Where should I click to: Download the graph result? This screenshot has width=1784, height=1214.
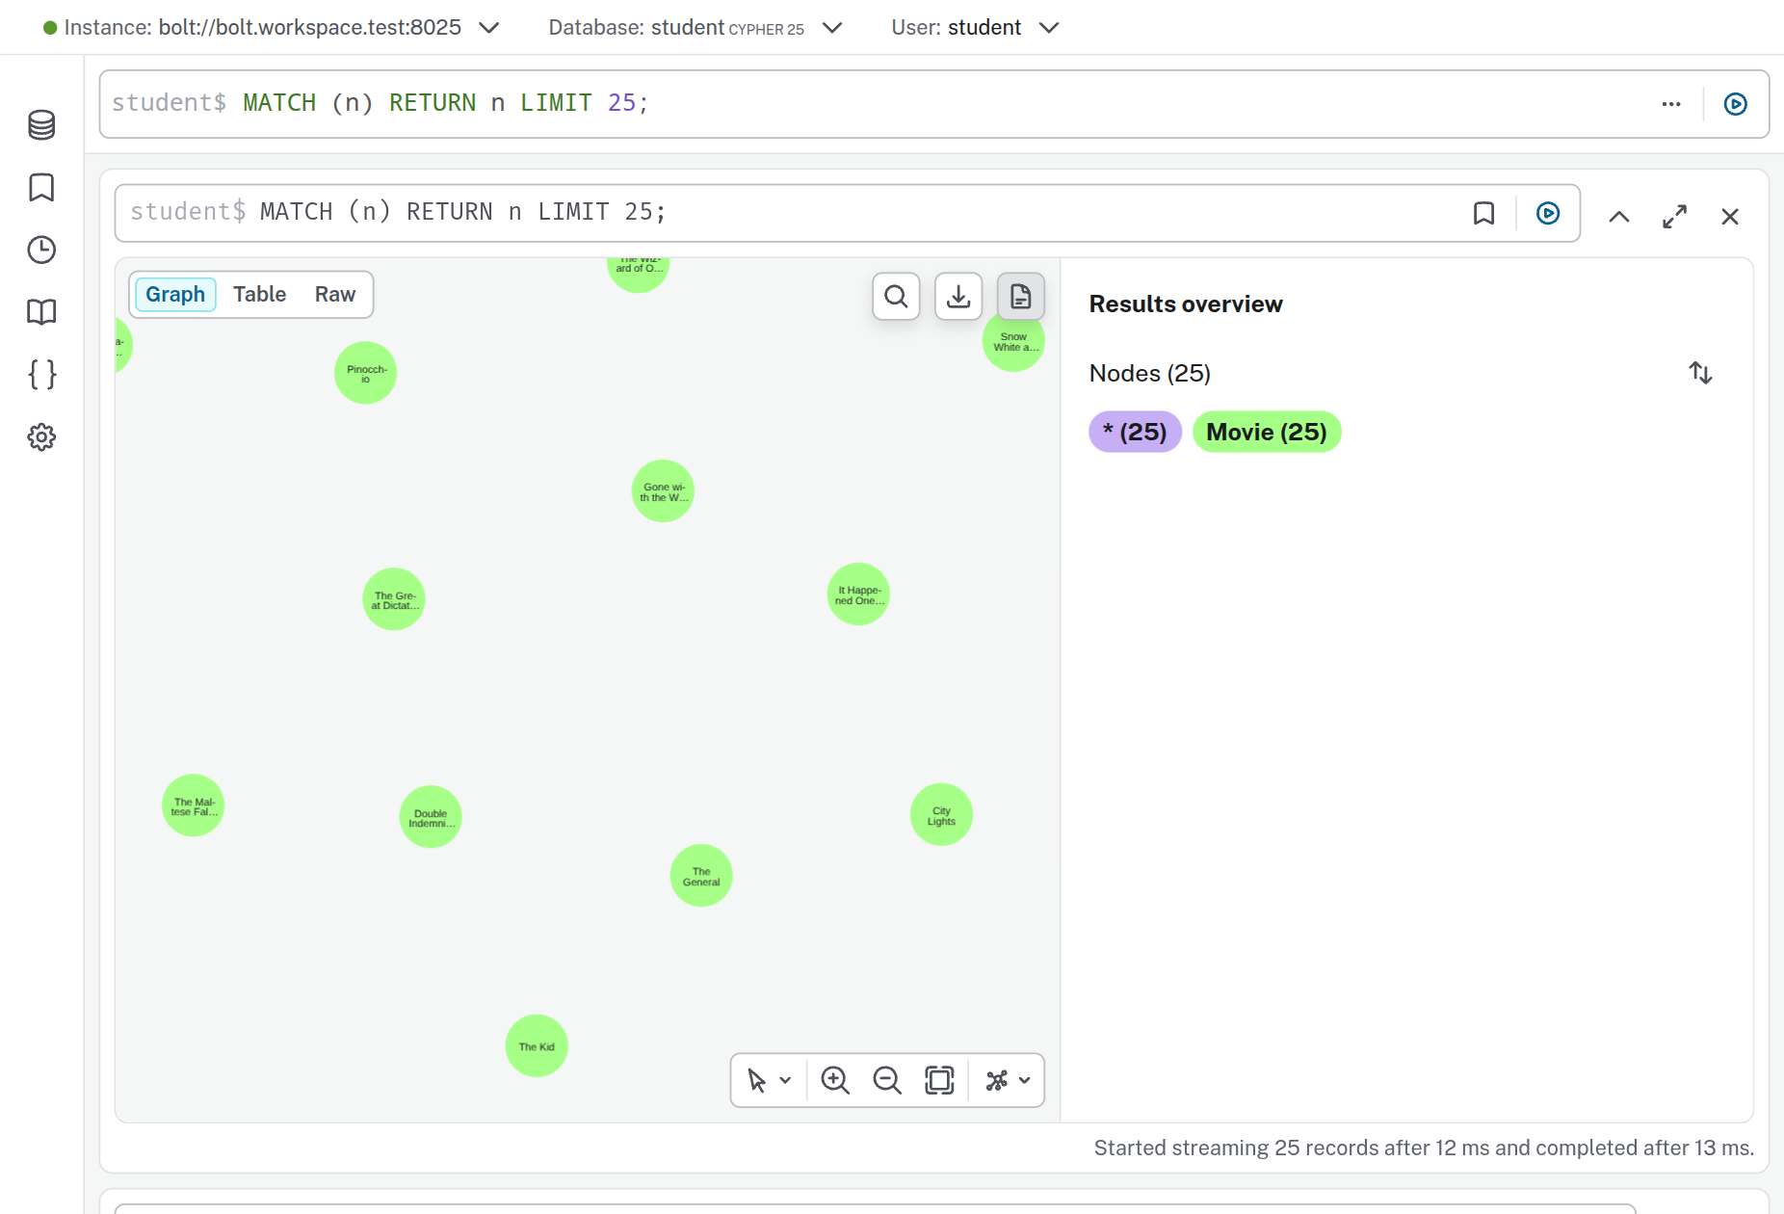tap(958, 296)
